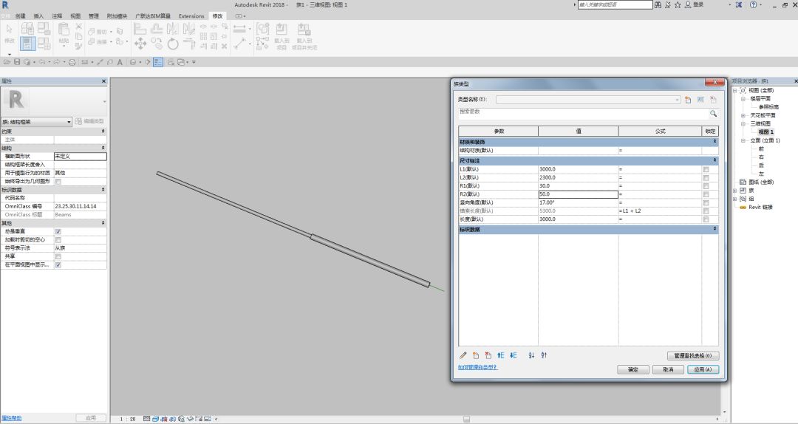The width and height of the screenshot is (798, 424).
Task: Click the Revit application R logo
Action: (5, 4)
